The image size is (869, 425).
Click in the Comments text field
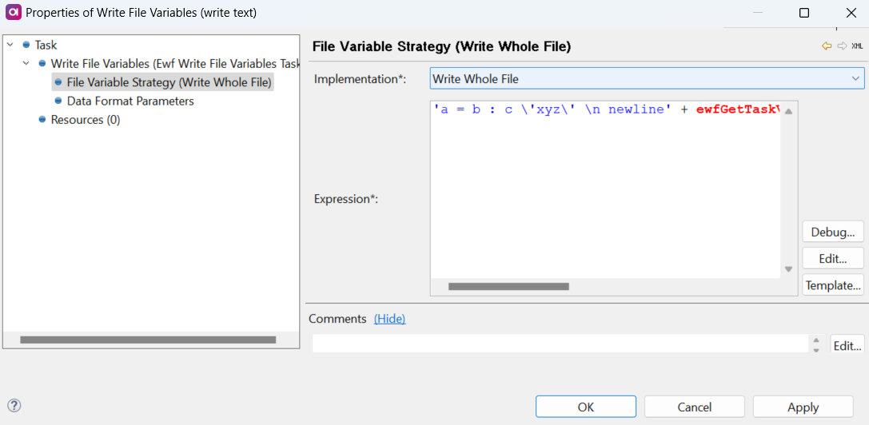(560, 344)
